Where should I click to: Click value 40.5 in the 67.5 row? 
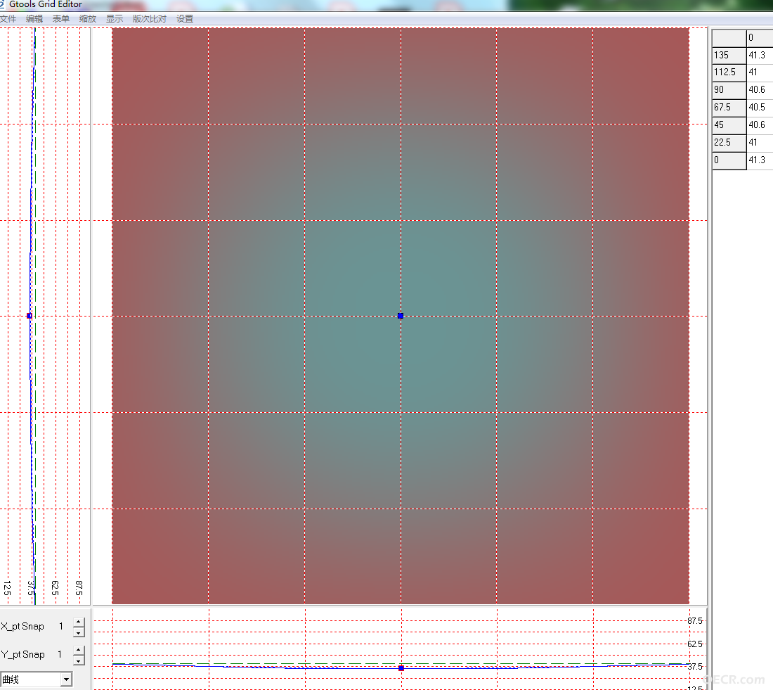tap(760, 108)
